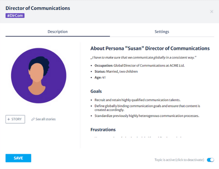Click the Director of Communications dialog title
Image resolution: width=219 pixels, height=169 pixels.
click(x=38, y=8)
